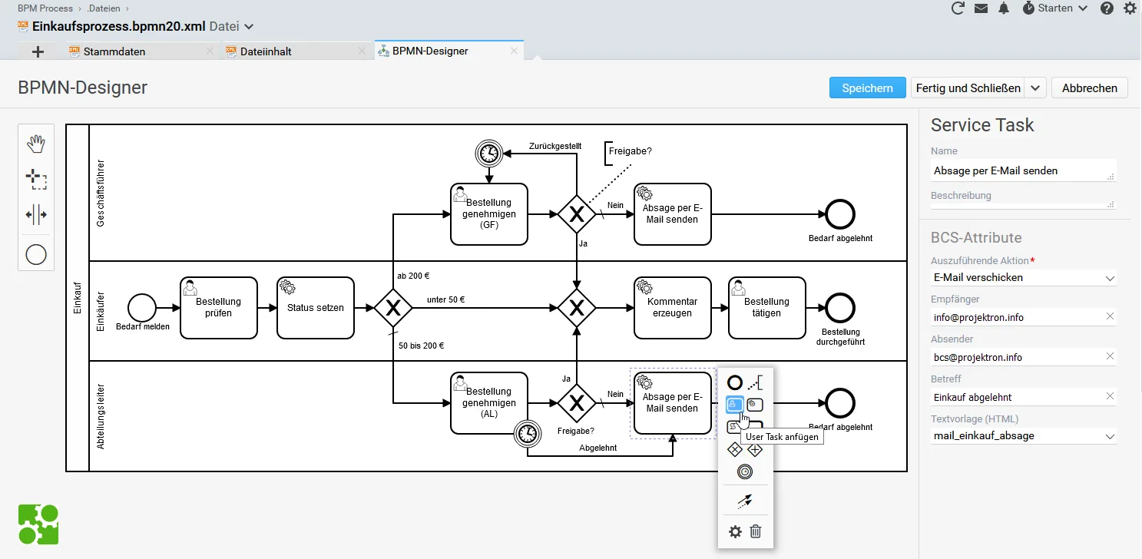Image resolution: width=1142 pixels, height=559 pixels.
Task: Clear the Betreff field with its X
Action: click(x=1110, y=396)
